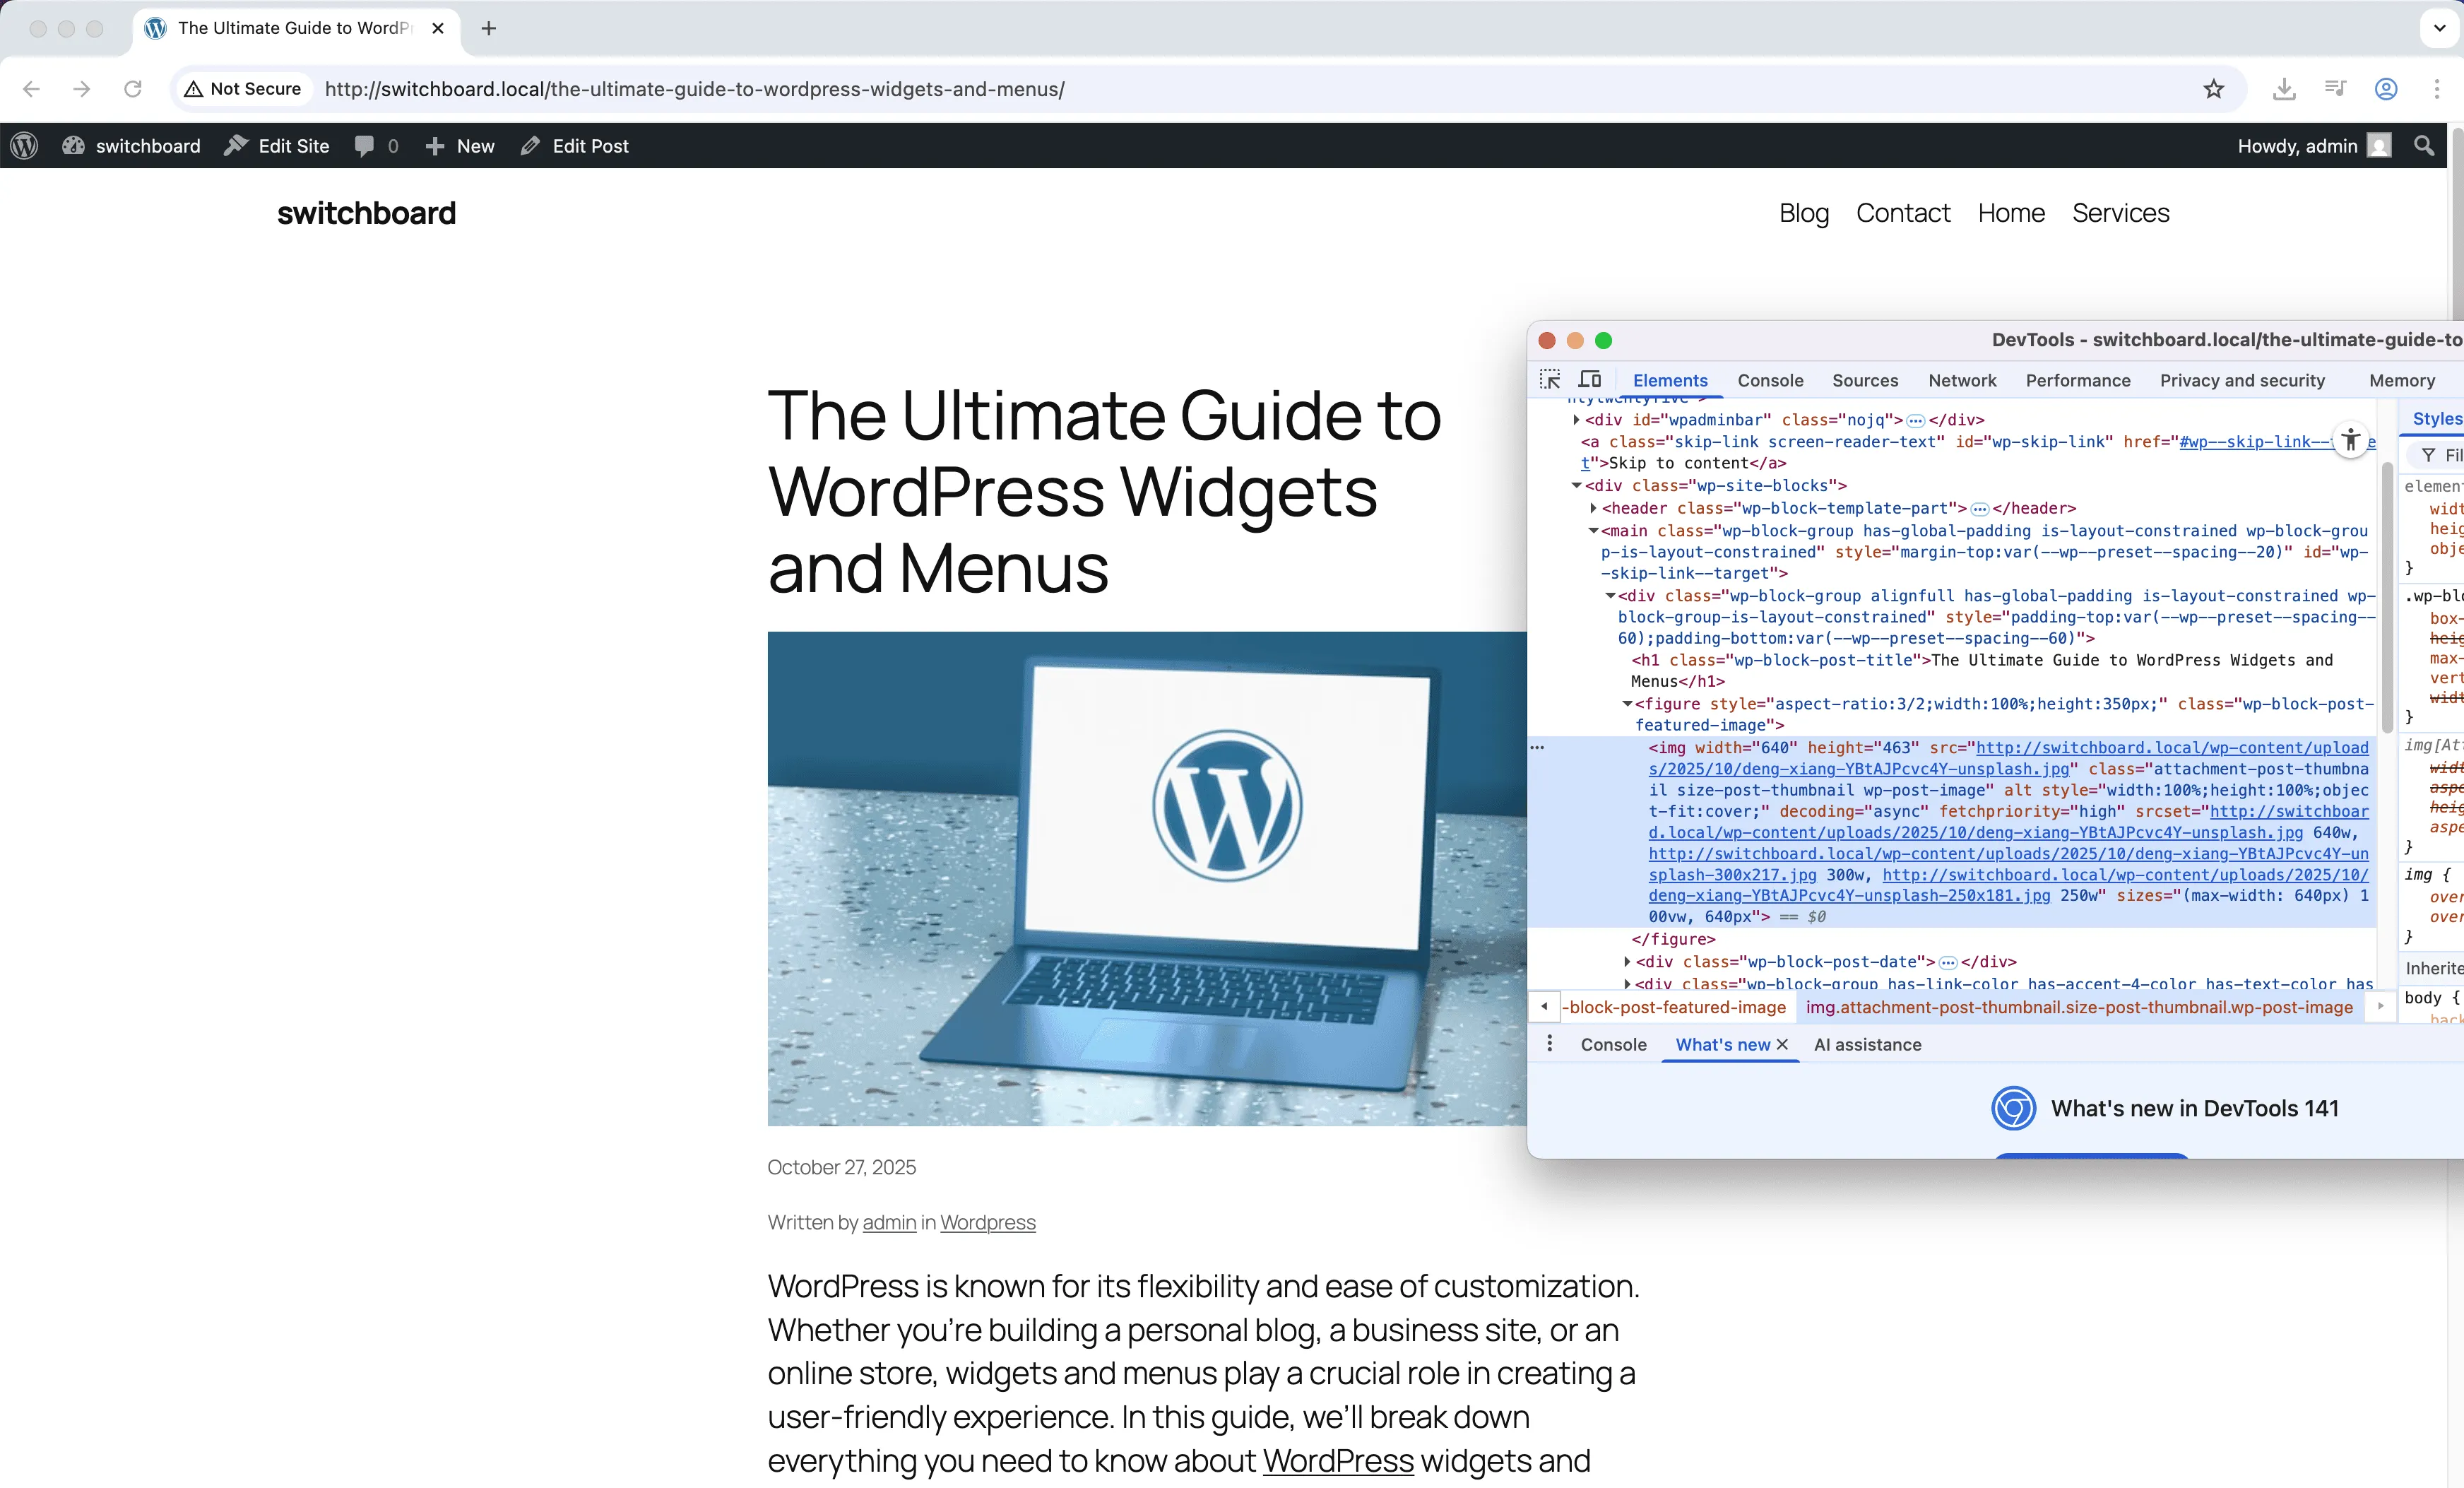Viewport: 2464px width, 1488px height.
Task: Open the DevTools drawer three-dot menu
Action: [x=1549, y=1044]
